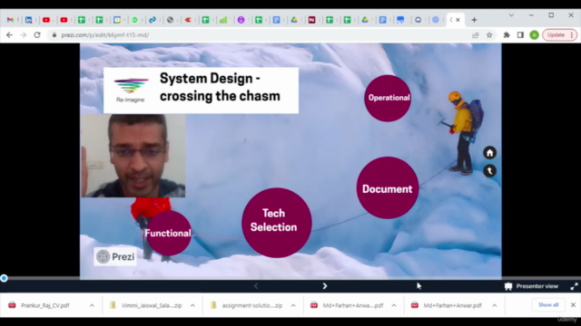Click the zip icon of assignment-solutio file
The image size is (581, 326).
(213, 305)
